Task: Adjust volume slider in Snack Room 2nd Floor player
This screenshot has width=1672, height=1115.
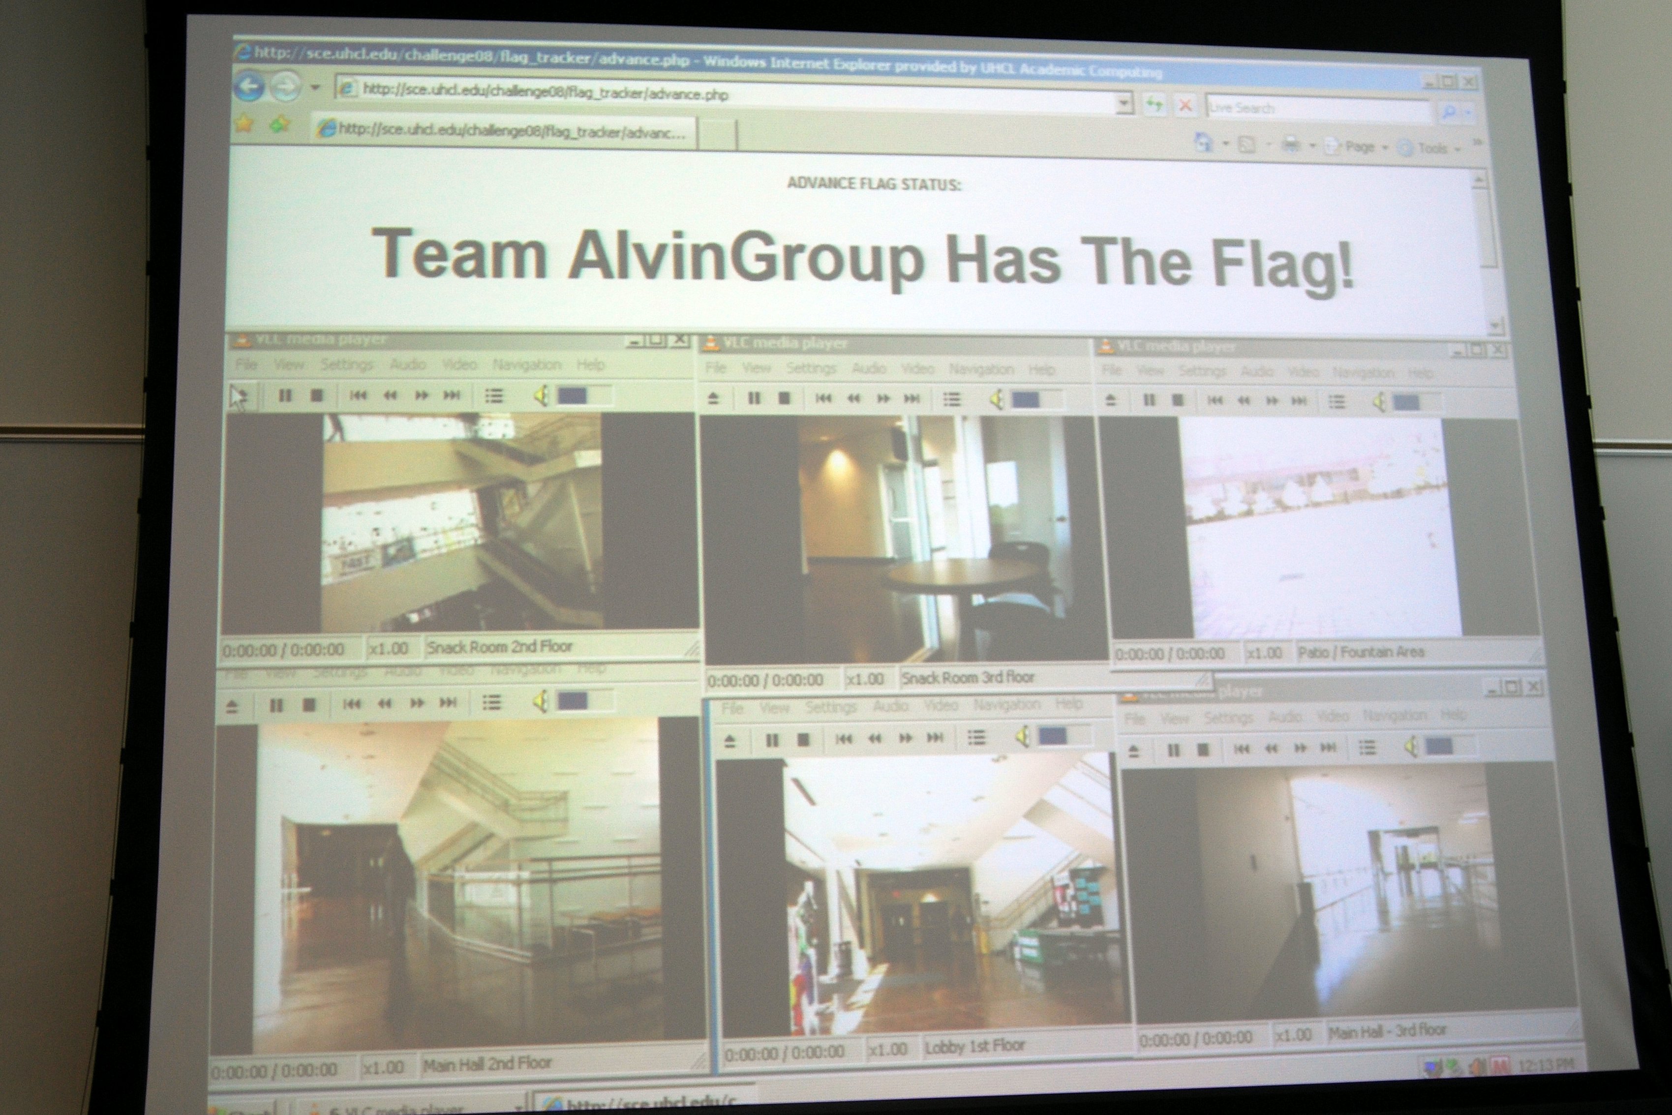Action: pos(583,395)
